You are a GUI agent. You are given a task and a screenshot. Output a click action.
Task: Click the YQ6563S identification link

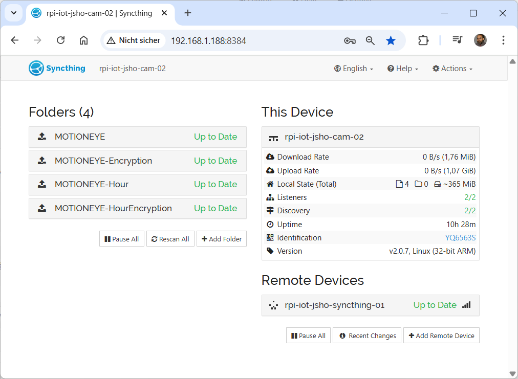coord(460,238)
